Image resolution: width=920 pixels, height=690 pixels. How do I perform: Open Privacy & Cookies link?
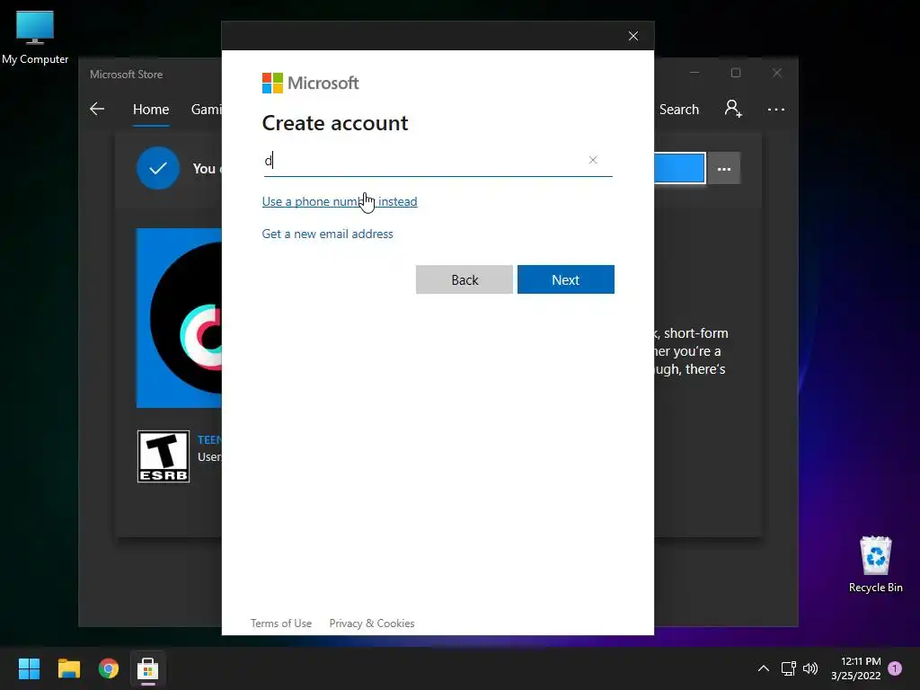372,624
